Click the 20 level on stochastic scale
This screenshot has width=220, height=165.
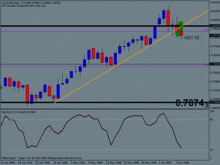pos(211,150)
